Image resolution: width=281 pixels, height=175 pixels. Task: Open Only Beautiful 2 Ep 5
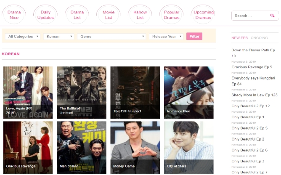point(249,128)
